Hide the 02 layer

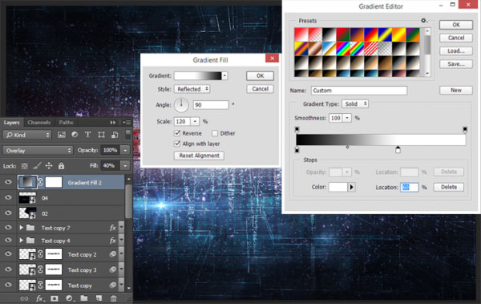(8, 213)
